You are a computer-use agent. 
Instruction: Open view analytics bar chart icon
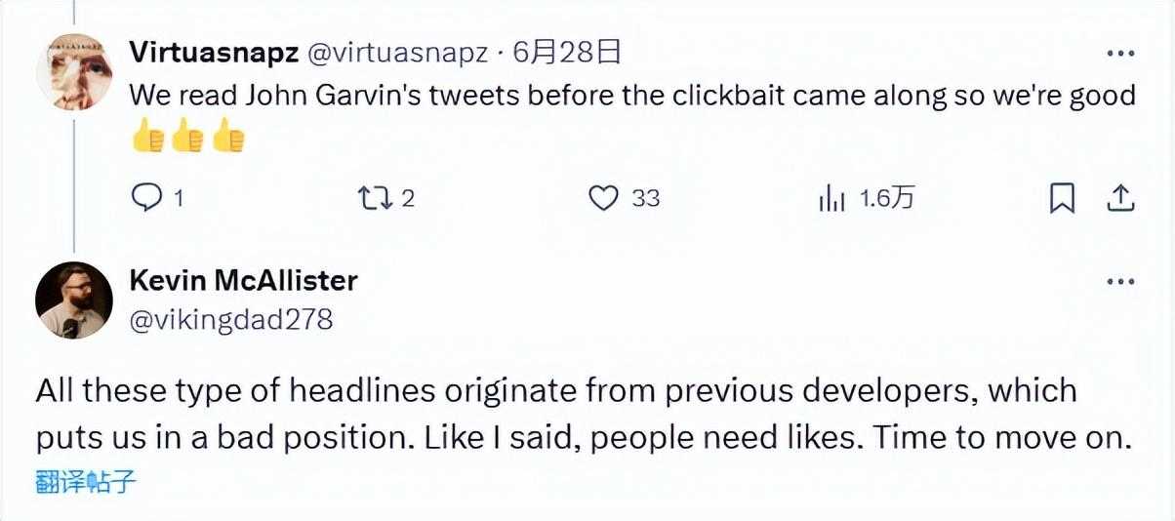831,199
